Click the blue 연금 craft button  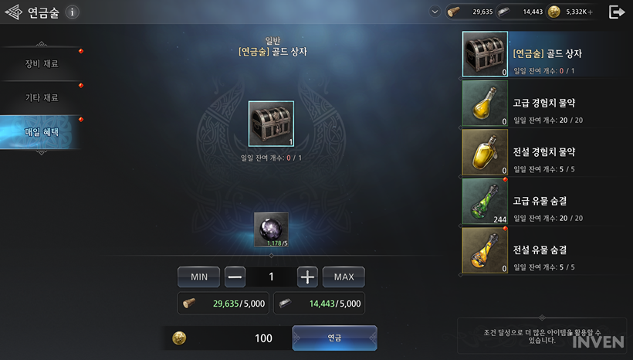tap(335, 338)
